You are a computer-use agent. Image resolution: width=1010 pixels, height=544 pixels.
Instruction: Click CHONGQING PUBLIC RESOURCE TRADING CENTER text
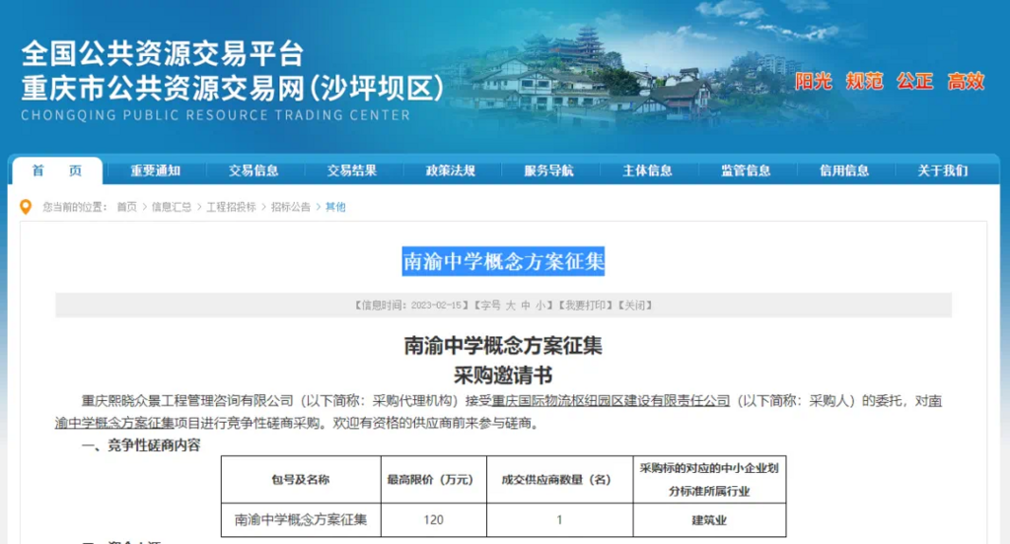click(216, 115)
